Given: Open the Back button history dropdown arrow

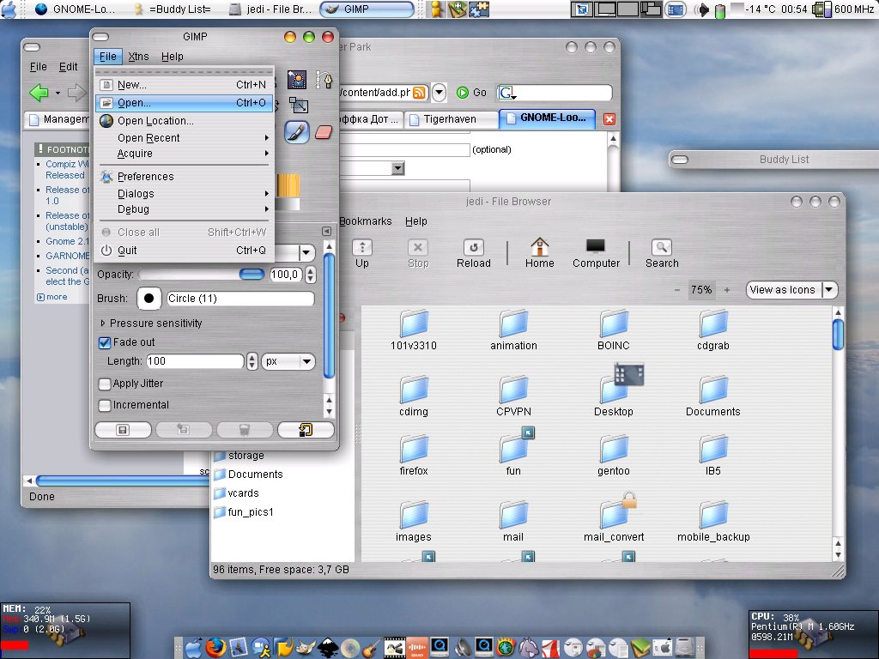Looking at the screenshot, I should tap(58, 93).
